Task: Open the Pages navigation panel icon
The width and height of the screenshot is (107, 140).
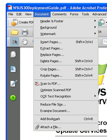Action: click(13, 54)
